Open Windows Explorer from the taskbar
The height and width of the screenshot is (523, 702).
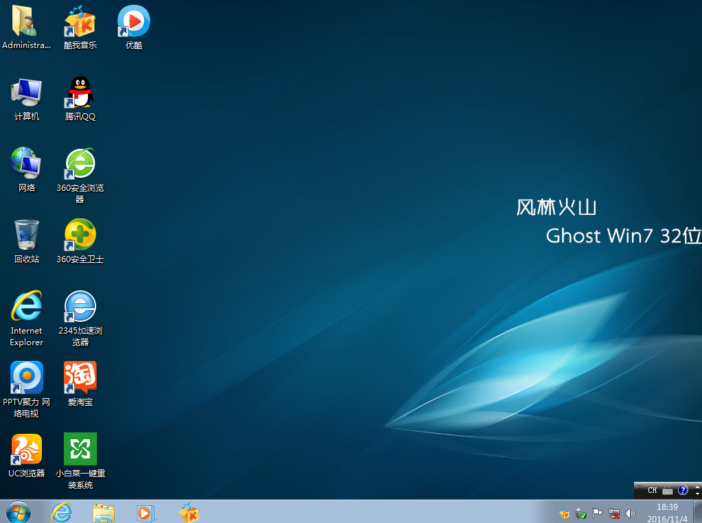pos(104,513)
